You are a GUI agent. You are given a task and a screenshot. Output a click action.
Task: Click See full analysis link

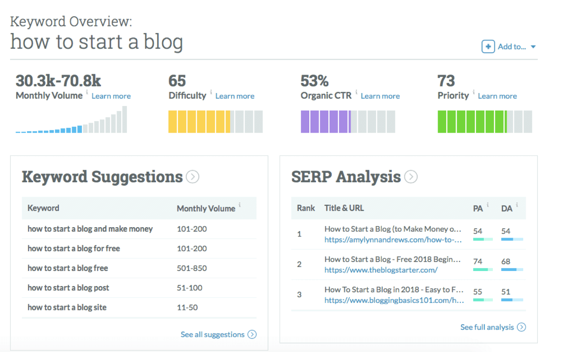click(487, 327)
